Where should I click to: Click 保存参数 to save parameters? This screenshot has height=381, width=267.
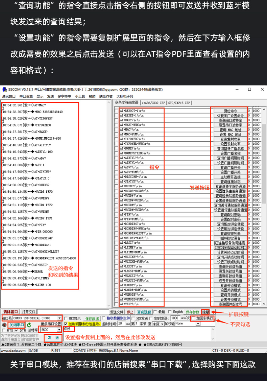192,312
